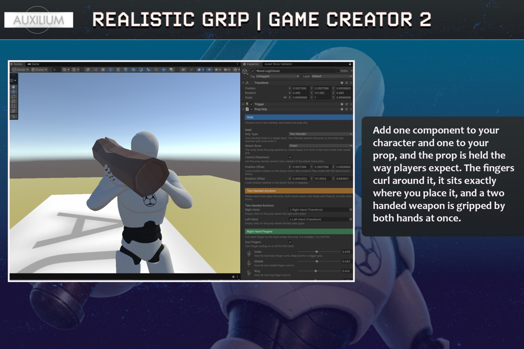Click the orange Two Handed Anchors header
Screen dimensions: 524x349
(299, 191)
